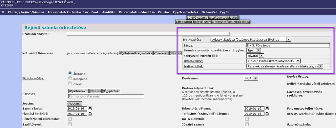
Task: Open calendar picker for Számla kelte
Action: (90, 108)
